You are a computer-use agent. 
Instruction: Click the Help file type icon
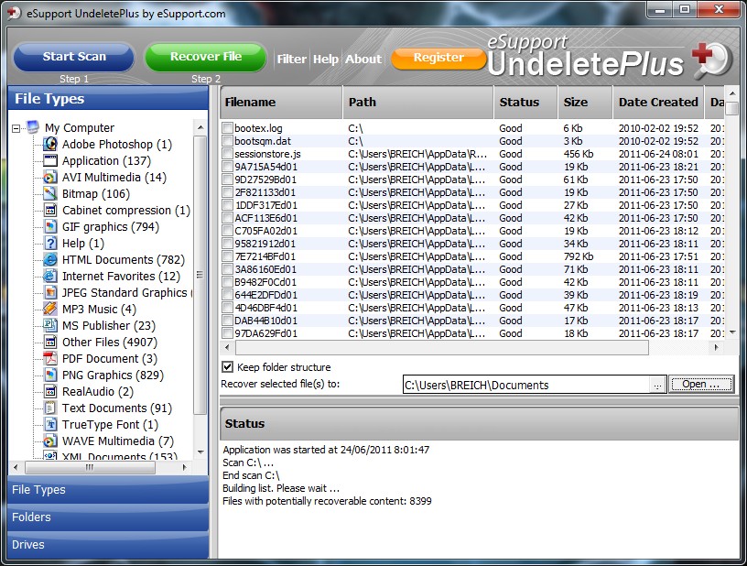(x=50, y=243)
